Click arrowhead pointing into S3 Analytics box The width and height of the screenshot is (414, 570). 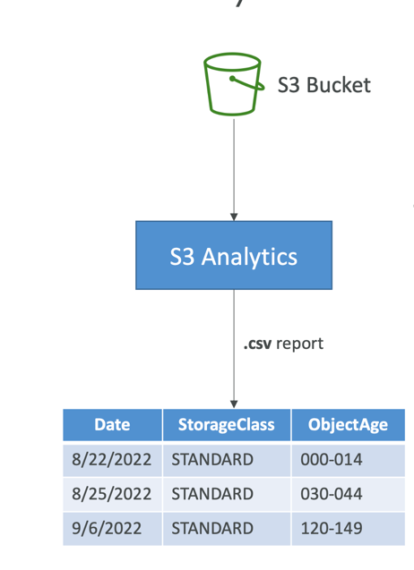234,217
